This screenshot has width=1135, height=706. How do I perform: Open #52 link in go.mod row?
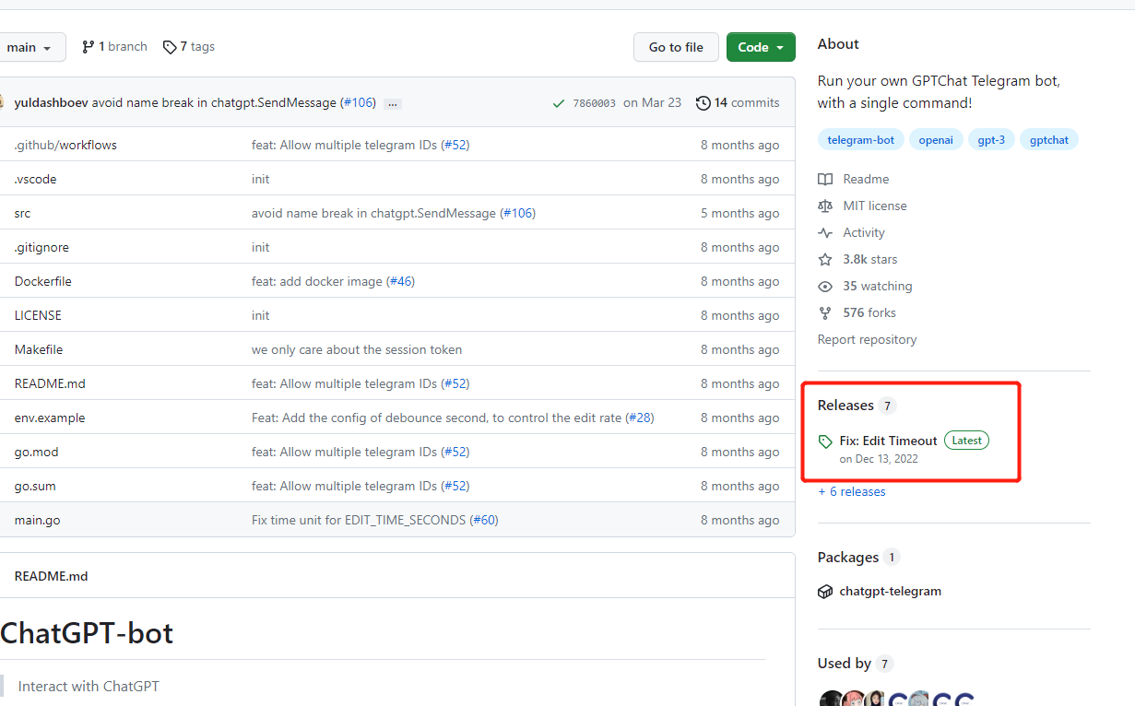pyautogui.click(x=455, y=452)
